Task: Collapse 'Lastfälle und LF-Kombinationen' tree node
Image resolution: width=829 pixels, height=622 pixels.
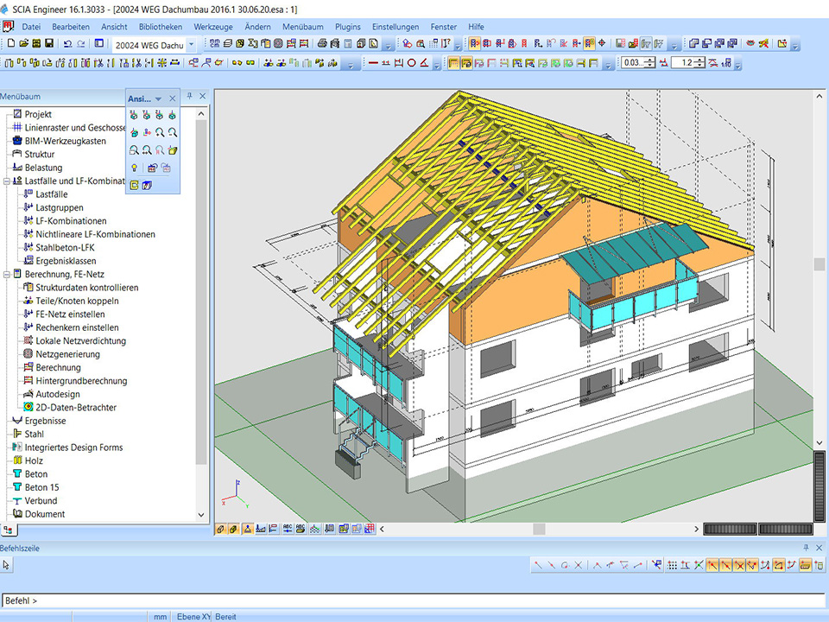Action: click(7, 181)
